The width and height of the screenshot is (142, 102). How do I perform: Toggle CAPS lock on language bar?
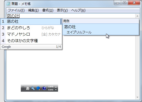tap(51, 87)
